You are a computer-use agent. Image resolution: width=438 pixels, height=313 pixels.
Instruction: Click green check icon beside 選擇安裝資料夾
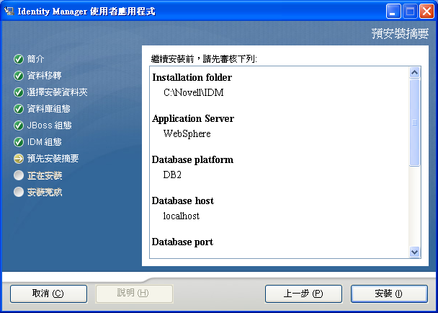coord(19,92)
